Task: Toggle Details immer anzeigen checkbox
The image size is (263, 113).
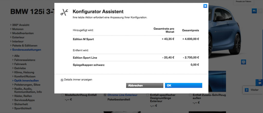Action: [x=62, y=80]
